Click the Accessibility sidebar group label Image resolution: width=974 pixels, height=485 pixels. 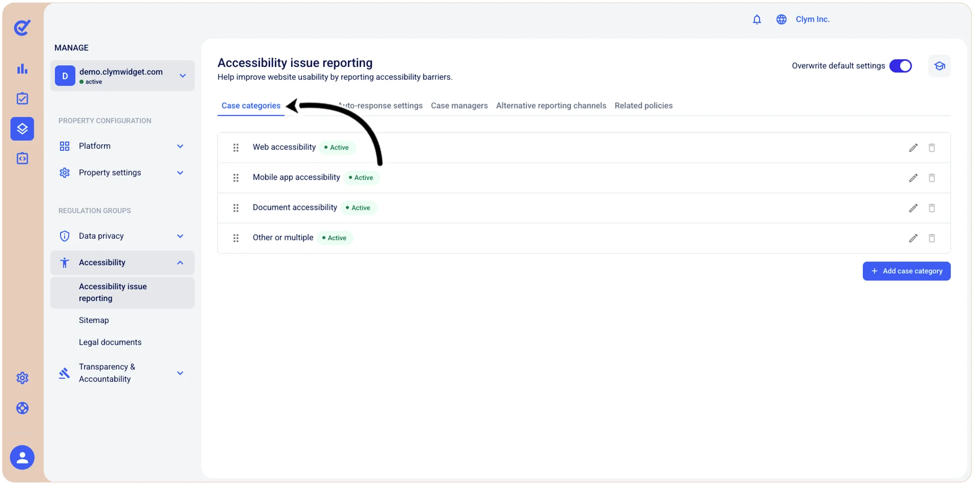pyautogui.click(x=102, y=263)
